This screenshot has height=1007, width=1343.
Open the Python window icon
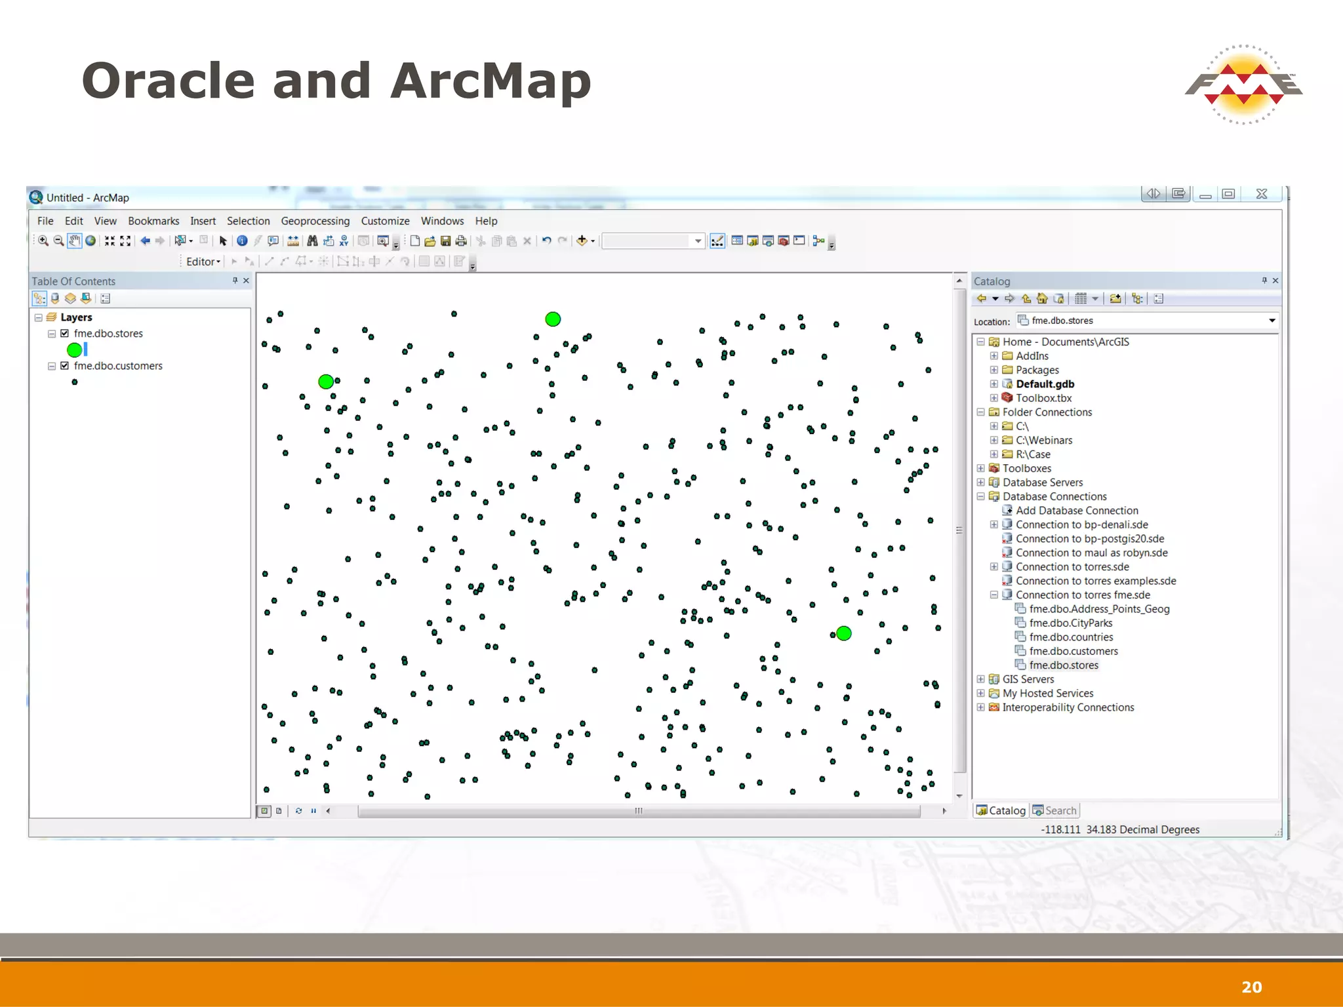click(799, 241)
